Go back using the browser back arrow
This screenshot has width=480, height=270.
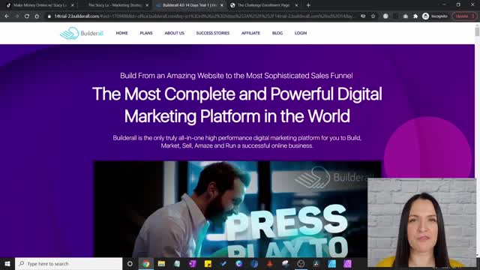(7, 16)
